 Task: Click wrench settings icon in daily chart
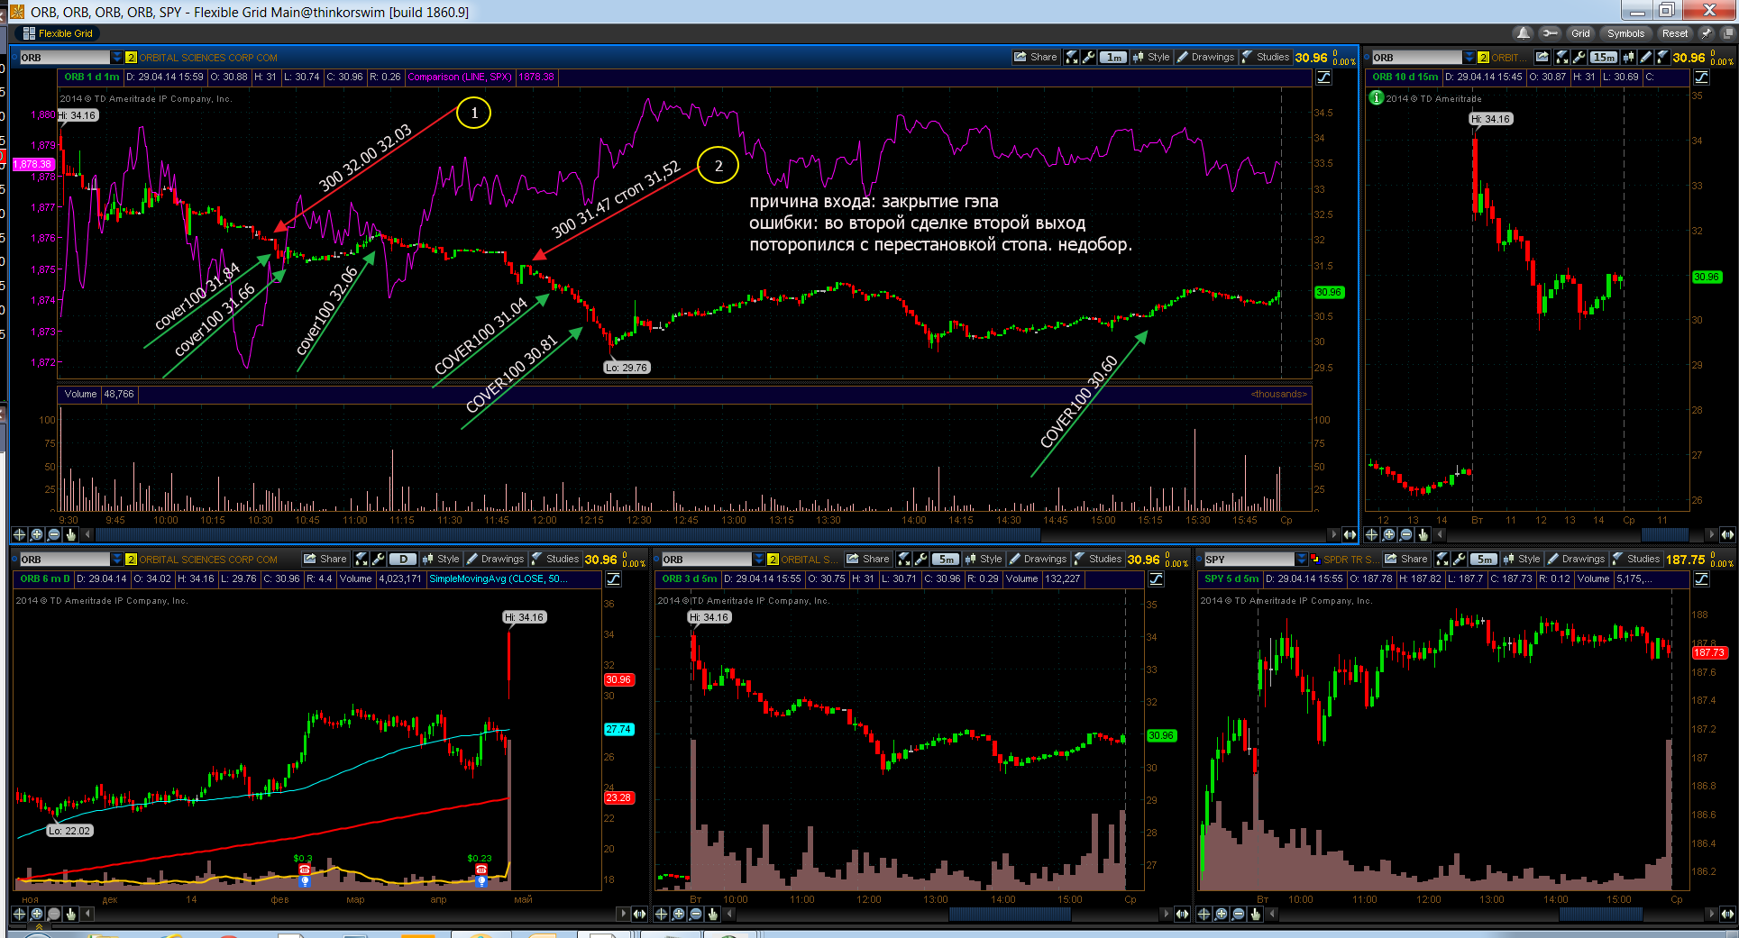[x=379, y=559]
